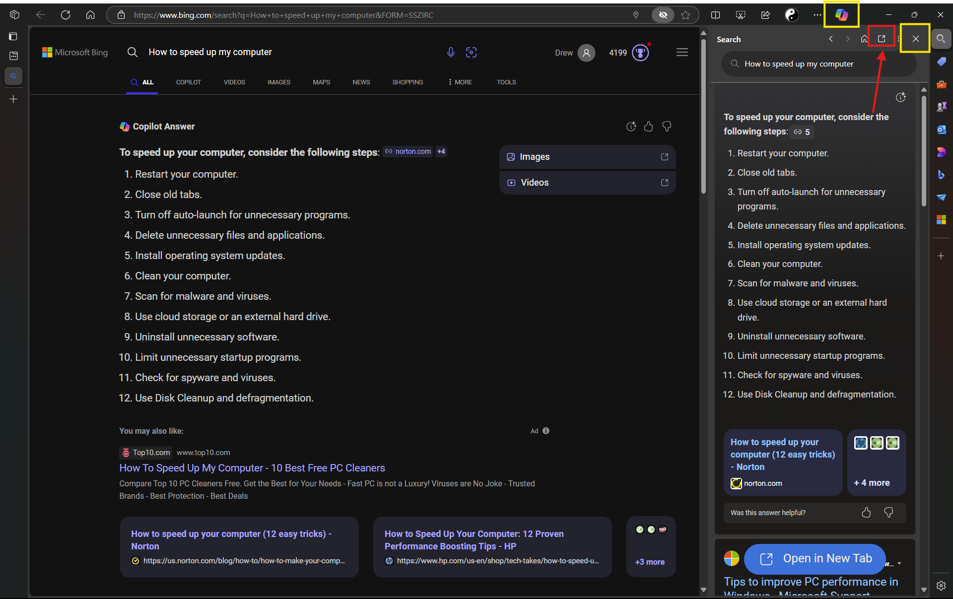Search by voice with the microphone icon
Viewport: 953px width, 599px height.
coord(451,52)
